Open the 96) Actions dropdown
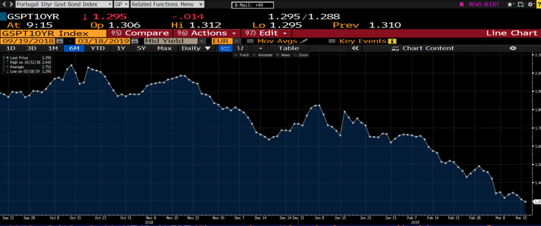This screenshot has width=541, height=226. click(x=206, y=34)
